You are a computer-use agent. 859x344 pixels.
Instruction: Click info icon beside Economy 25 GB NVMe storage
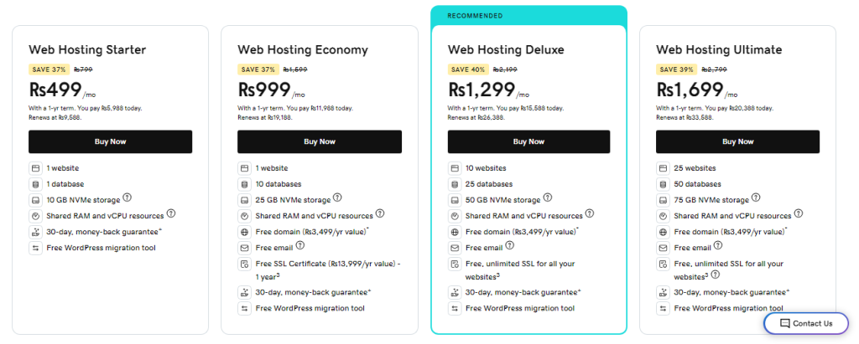click(x=337, y=198)
